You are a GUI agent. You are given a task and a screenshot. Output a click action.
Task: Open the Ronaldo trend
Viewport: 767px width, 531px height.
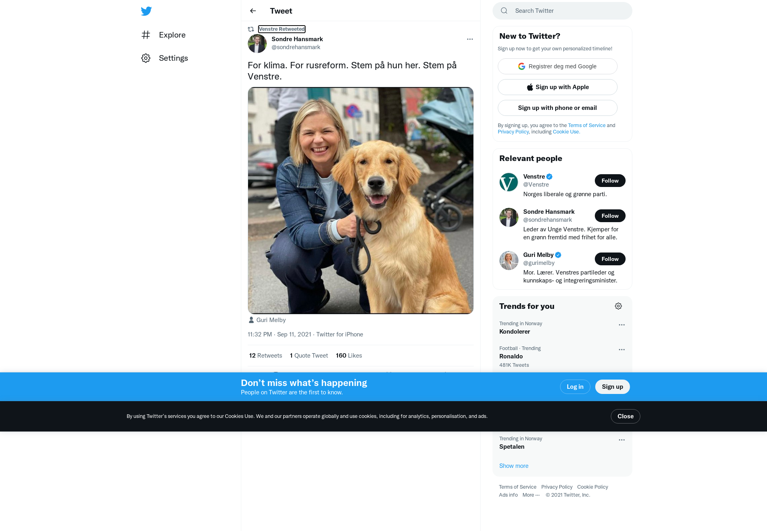point(562,356)
